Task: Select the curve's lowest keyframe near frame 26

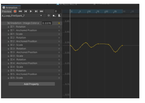Action: click(x=115, y=52)
